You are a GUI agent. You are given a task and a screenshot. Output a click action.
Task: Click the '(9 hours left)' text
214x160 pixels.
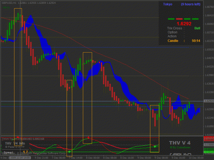(190, 4)
